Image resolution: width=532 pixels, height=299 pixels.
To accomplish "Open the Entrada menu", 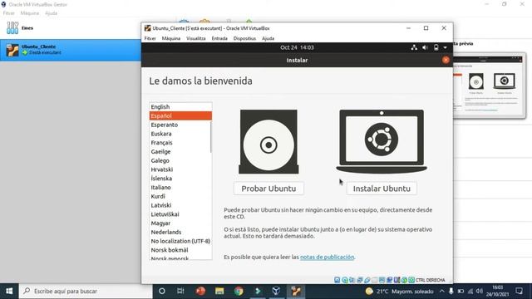I will click(x=219, y=38).
